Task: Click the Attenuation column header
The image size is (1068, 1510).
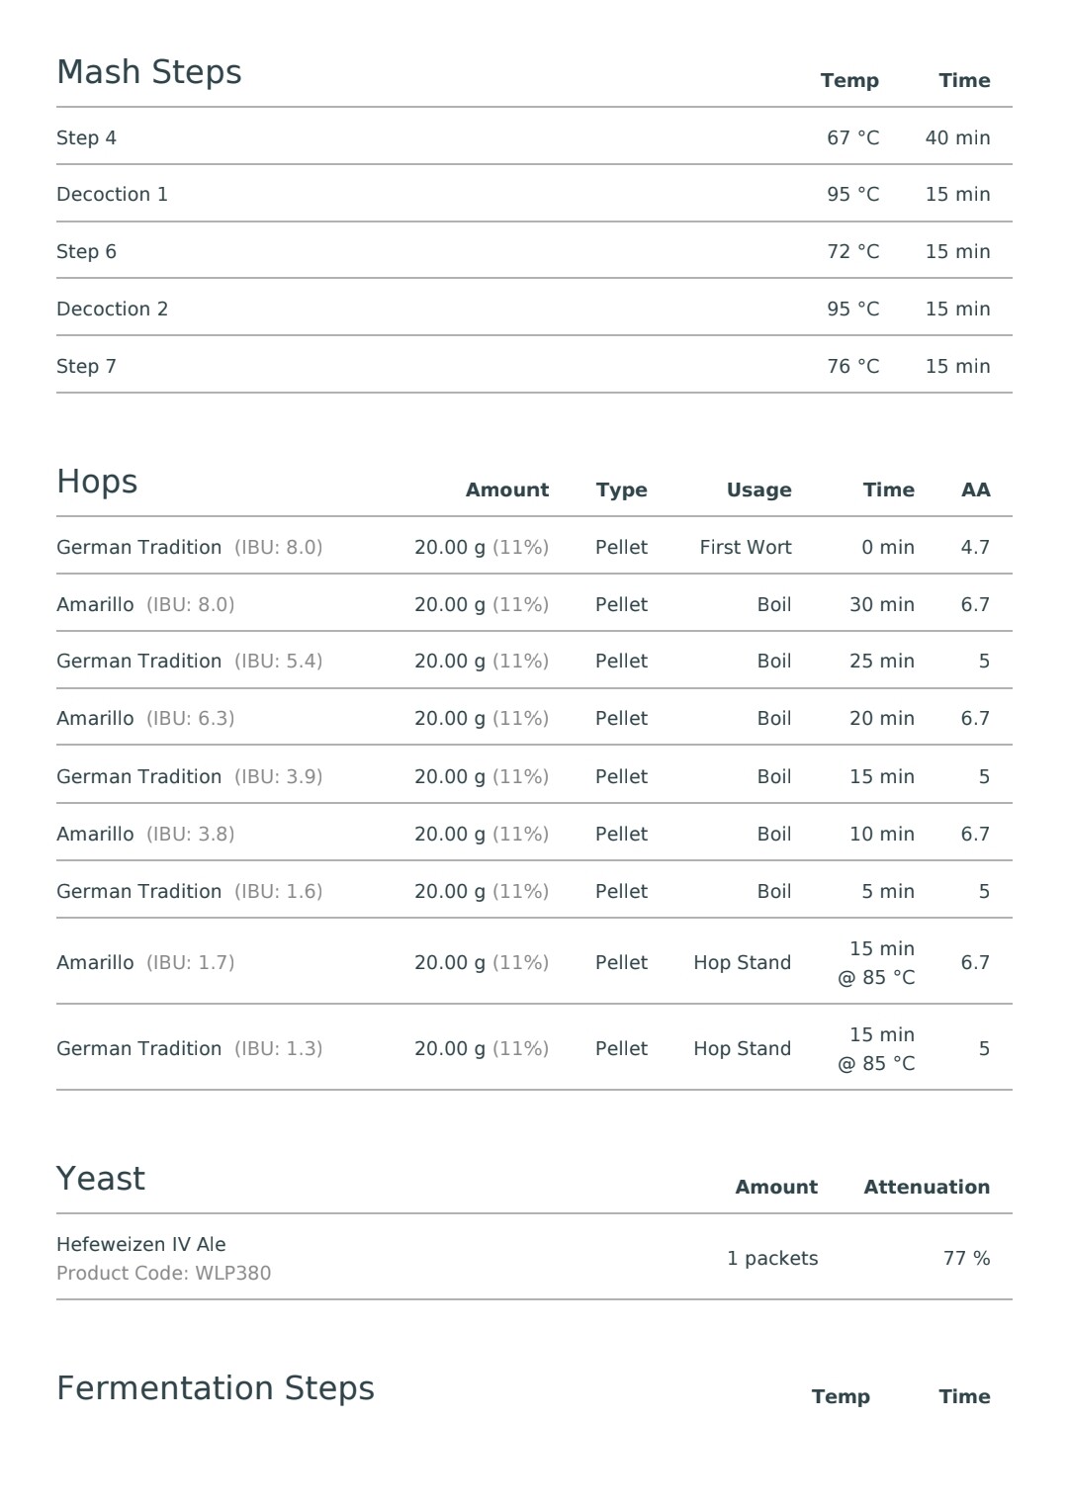Action: tap(927, 1187)
